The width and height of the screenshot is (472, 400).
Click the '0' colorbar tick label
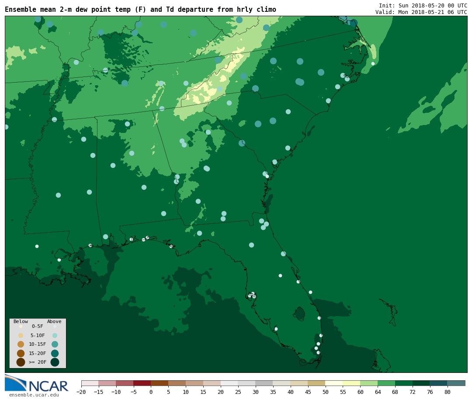tap(151, 392)
